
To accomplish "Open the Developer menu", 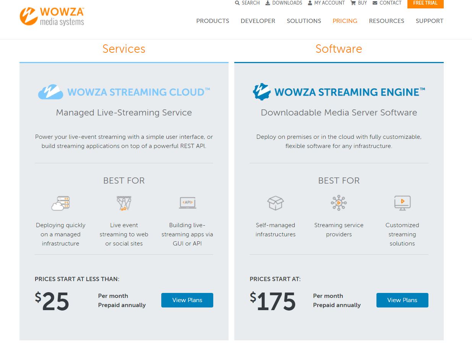I will (258, 21).
